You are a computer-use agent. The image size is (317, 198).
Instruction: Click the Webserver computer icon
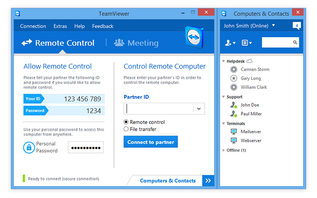tap(234, 141)
